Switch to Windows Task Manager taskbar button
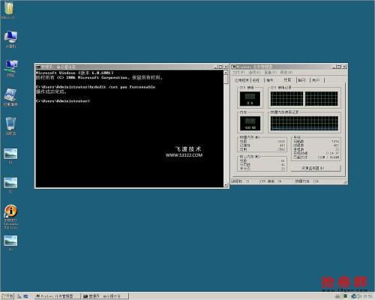Screen dimensions: 375x300 click(58, 296)
